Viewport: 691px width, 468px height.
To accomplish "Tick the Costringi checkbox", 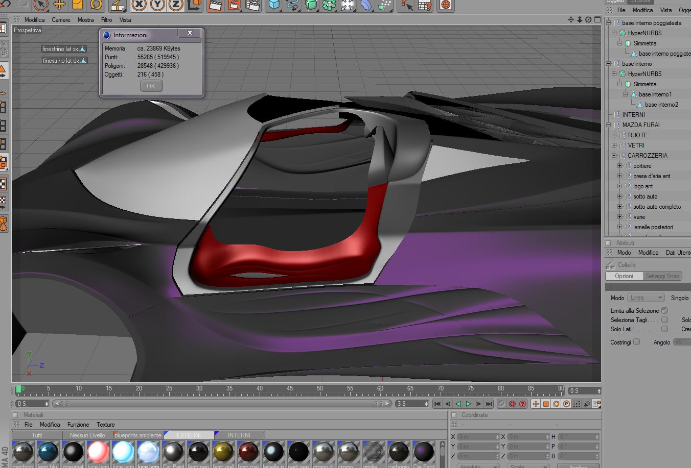I will pyautogui.click(x=636, y=342).
